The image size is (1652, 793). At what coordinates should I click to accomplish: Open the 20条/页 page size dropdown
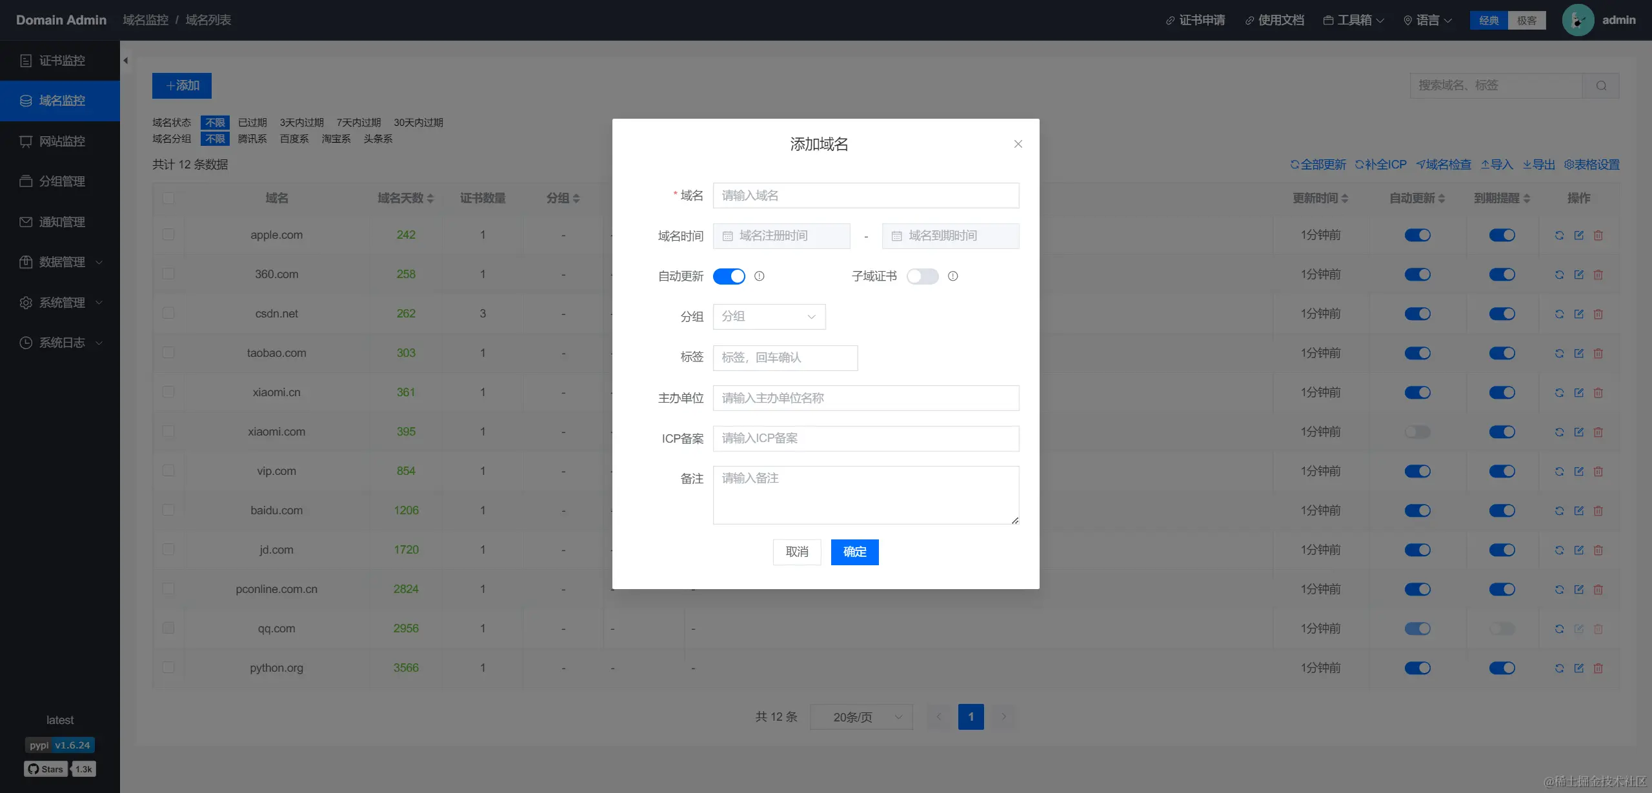tap(861, 717)
